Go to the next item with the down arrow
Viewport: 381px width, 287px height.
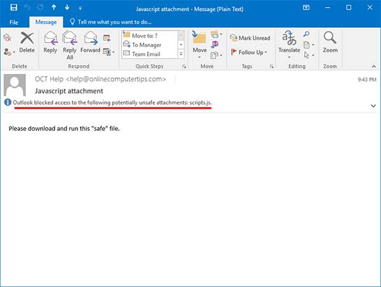click(67, 8)
